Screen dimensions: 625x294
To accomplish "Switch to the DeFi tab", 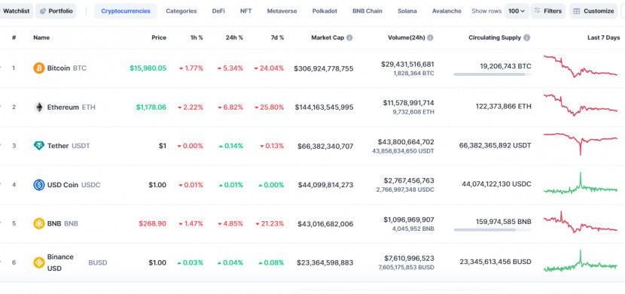I will click(x=218, y=11).
